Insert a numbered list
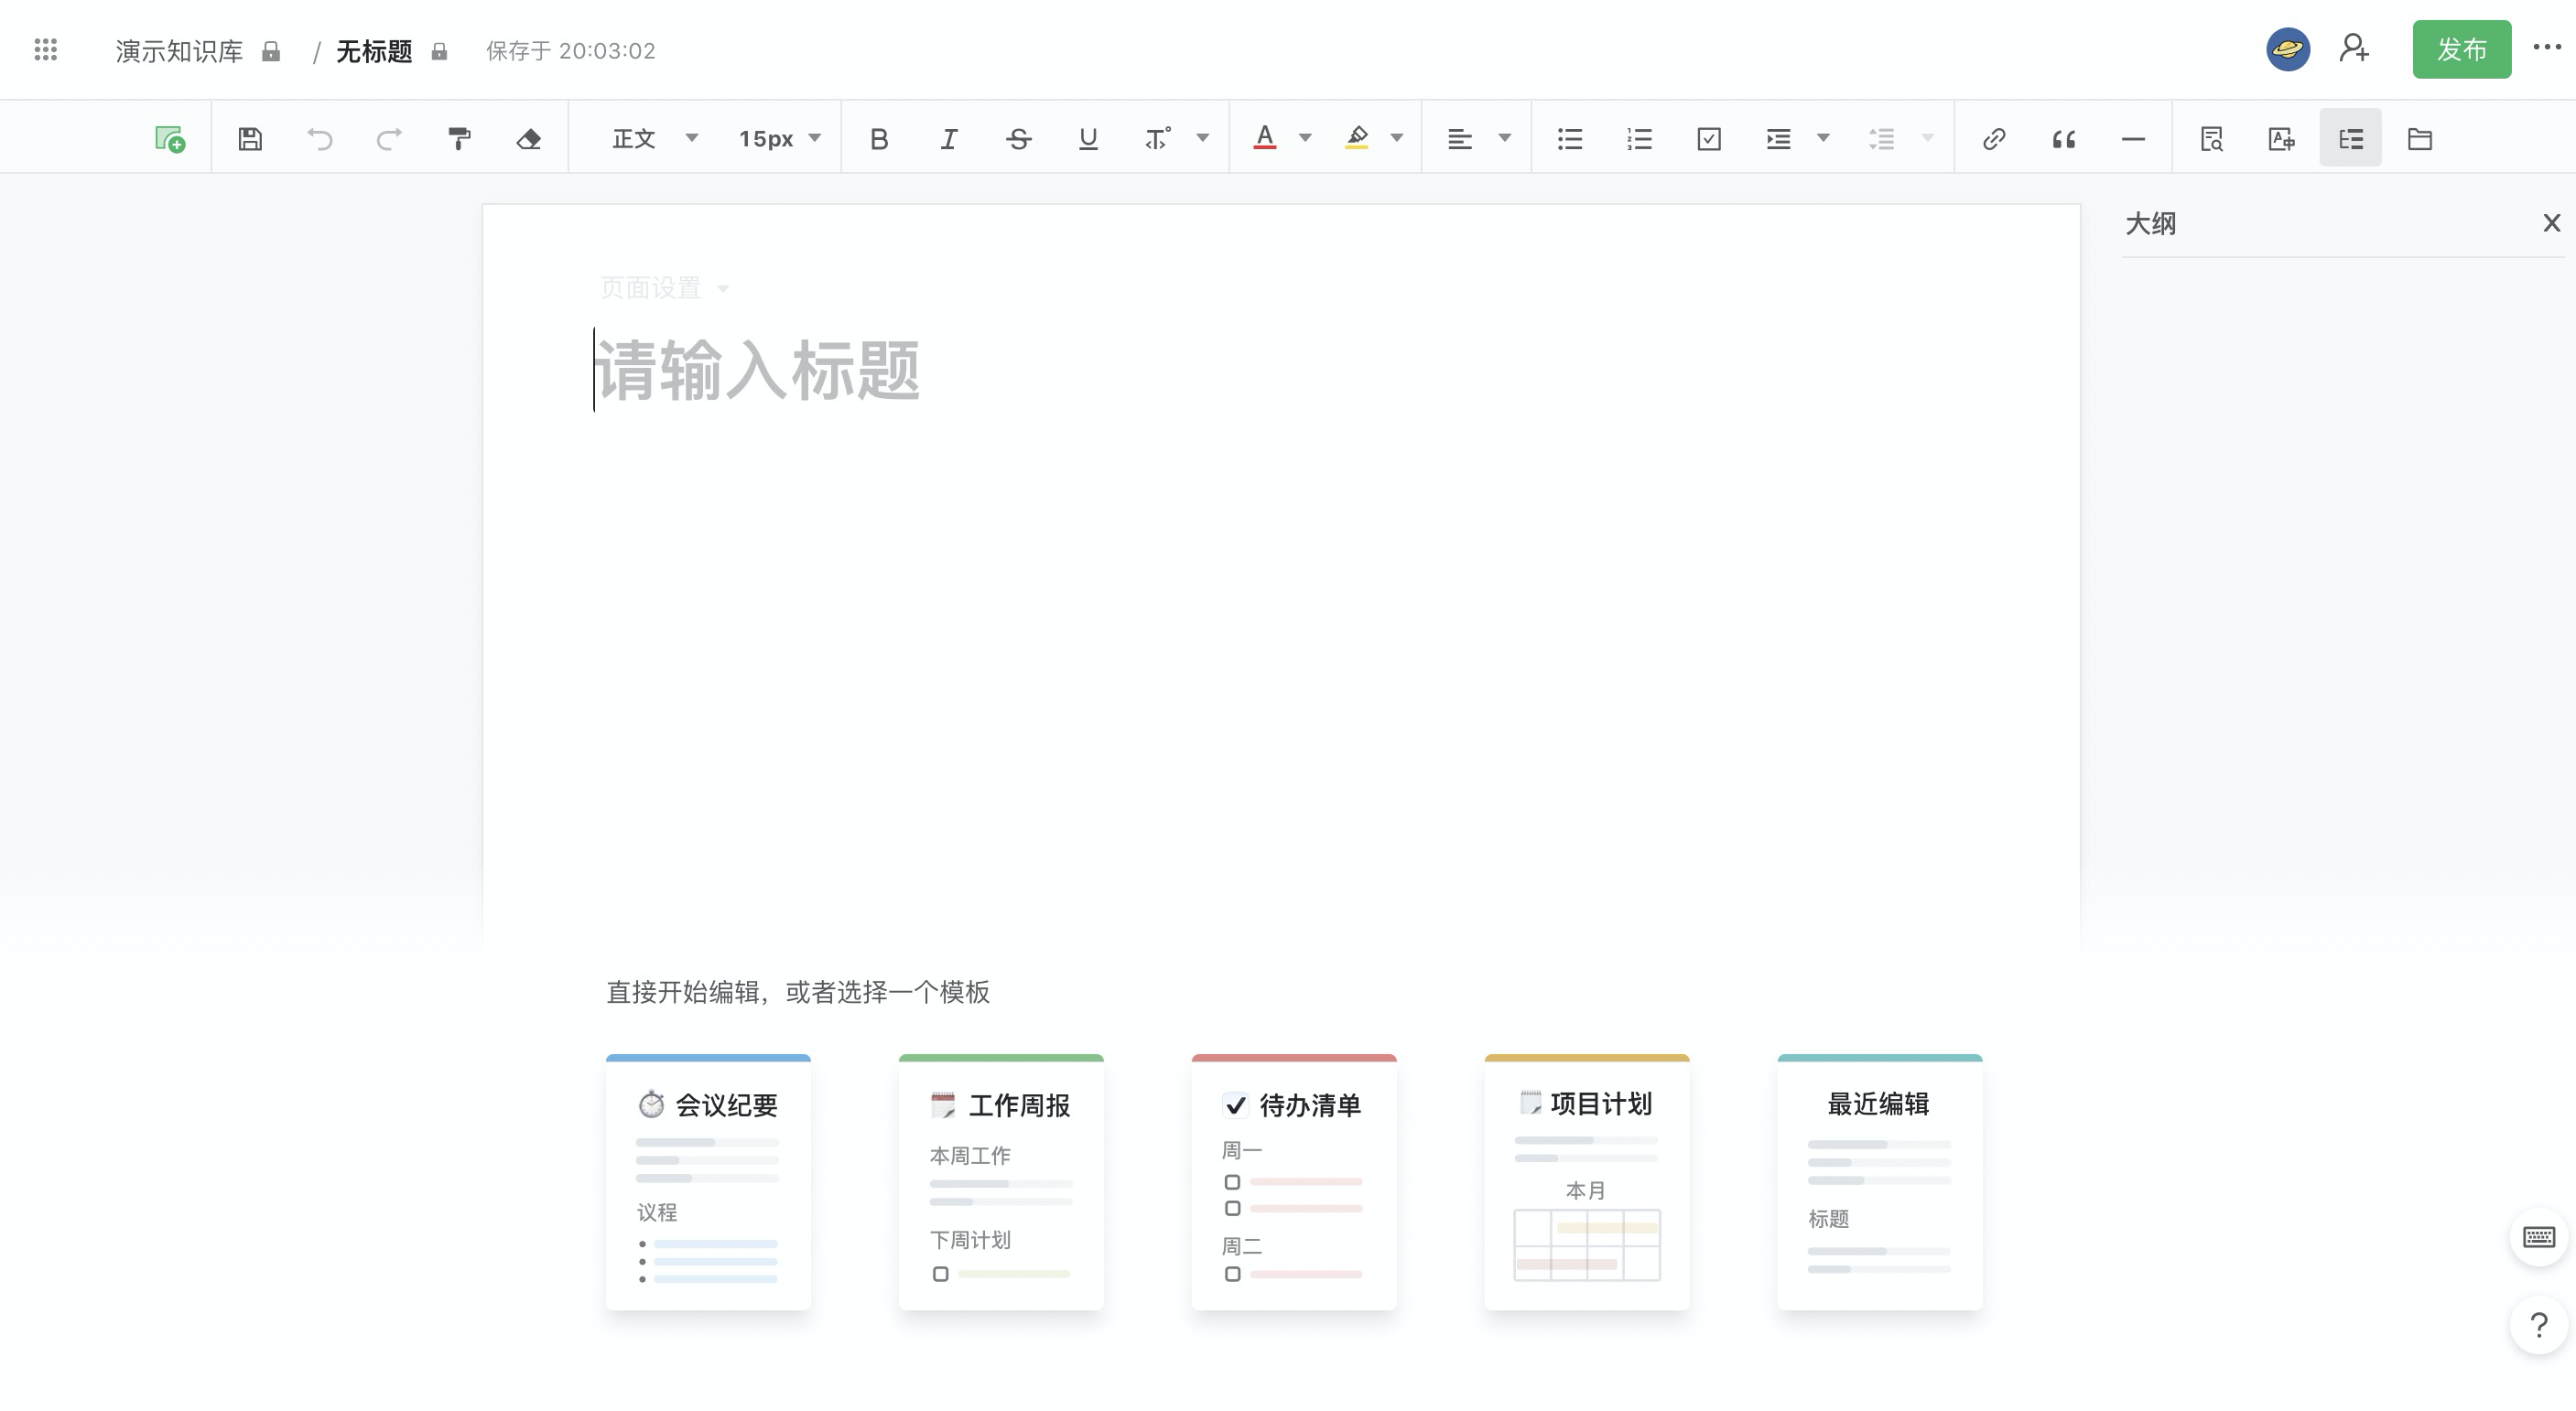The width and height of the screenshot is (2576, 1411). (x=1640, y=139)
